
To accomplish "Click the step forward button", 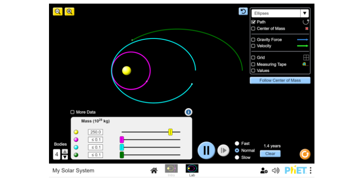I will [223, 150].
